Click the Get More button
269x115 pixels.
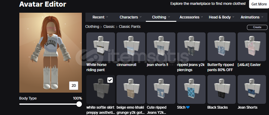pyautogui.click(x=259, y=4)
